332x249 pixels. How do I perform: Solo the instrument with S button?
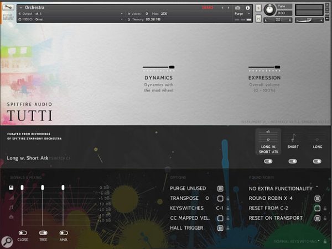tap(258, 8)
